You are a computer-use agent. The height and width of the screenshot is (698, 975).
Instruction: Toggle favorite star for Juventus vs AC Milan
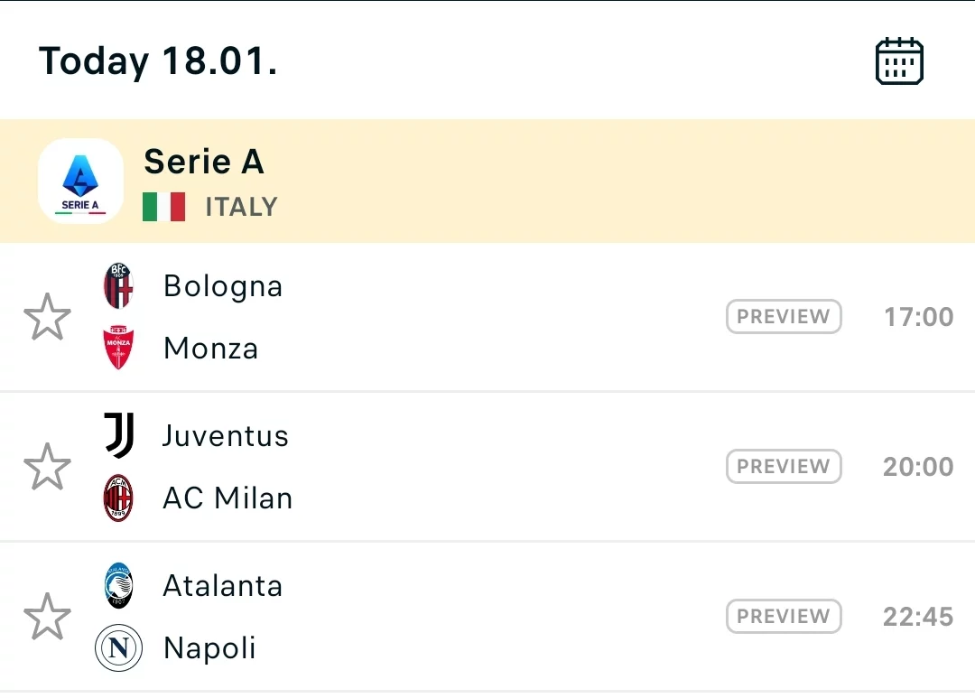[x=47, y=467]
